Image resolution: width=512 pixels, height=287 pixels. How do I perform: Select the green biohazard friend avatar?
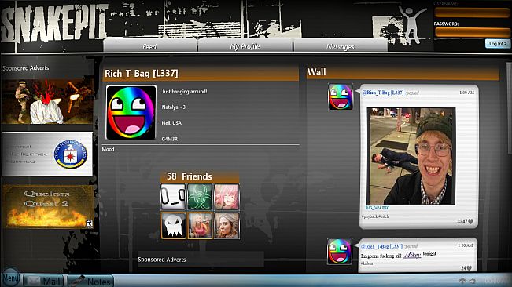(200, 197)
